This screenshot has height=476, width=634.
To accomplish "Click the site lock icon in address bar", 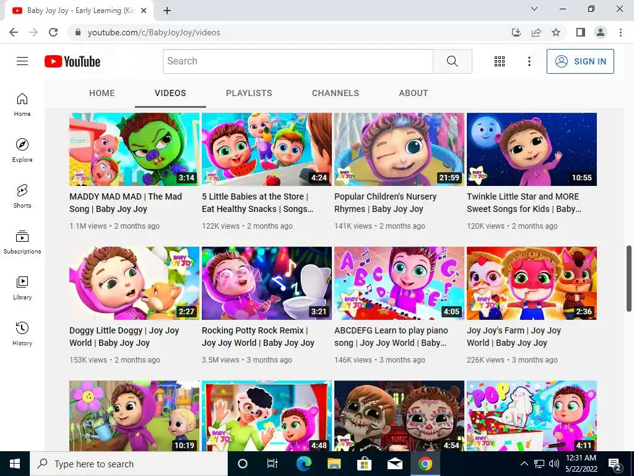I will (x=78, y=32).
